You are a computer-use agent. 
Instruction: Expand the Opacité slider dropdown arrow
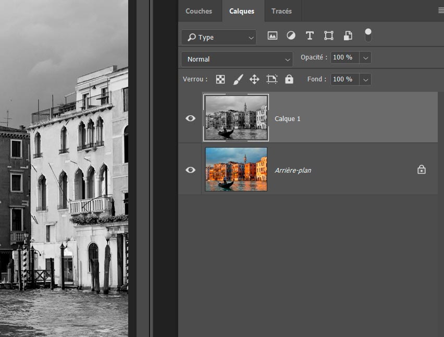coord(365,57)
